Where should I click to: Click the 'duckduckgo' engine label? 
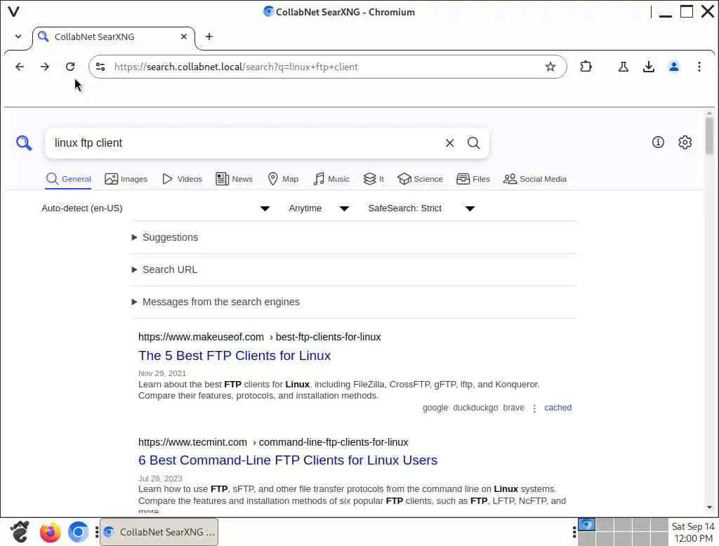pos(475,408)
